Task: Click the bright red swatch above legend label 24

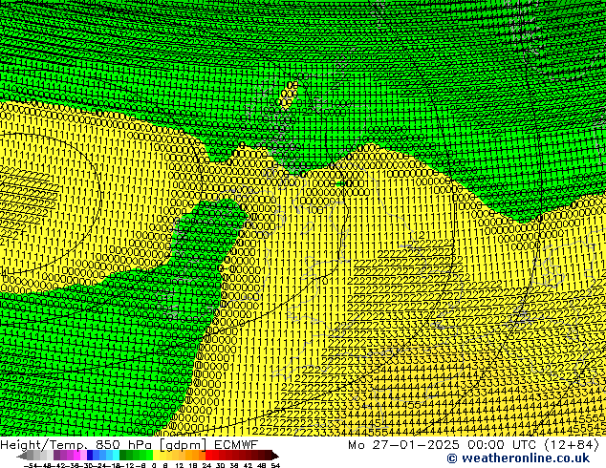Action: [208, 456]
